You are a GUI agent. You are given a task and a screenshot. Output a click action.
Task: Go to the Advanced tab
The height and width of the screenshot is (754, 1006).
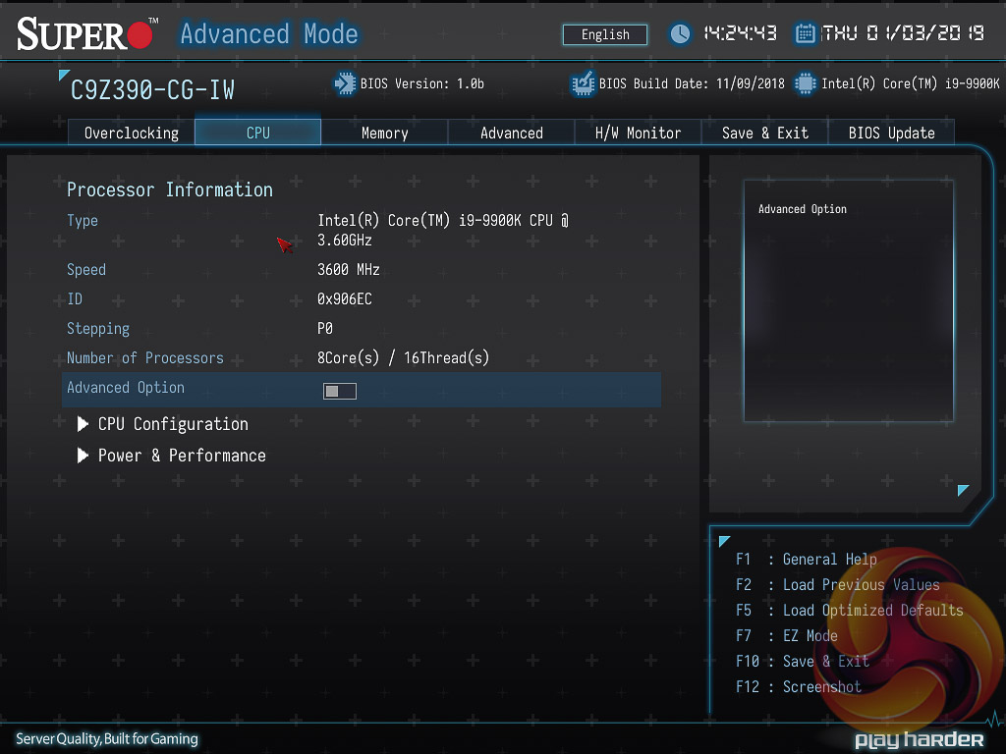(x=511, y=133)
